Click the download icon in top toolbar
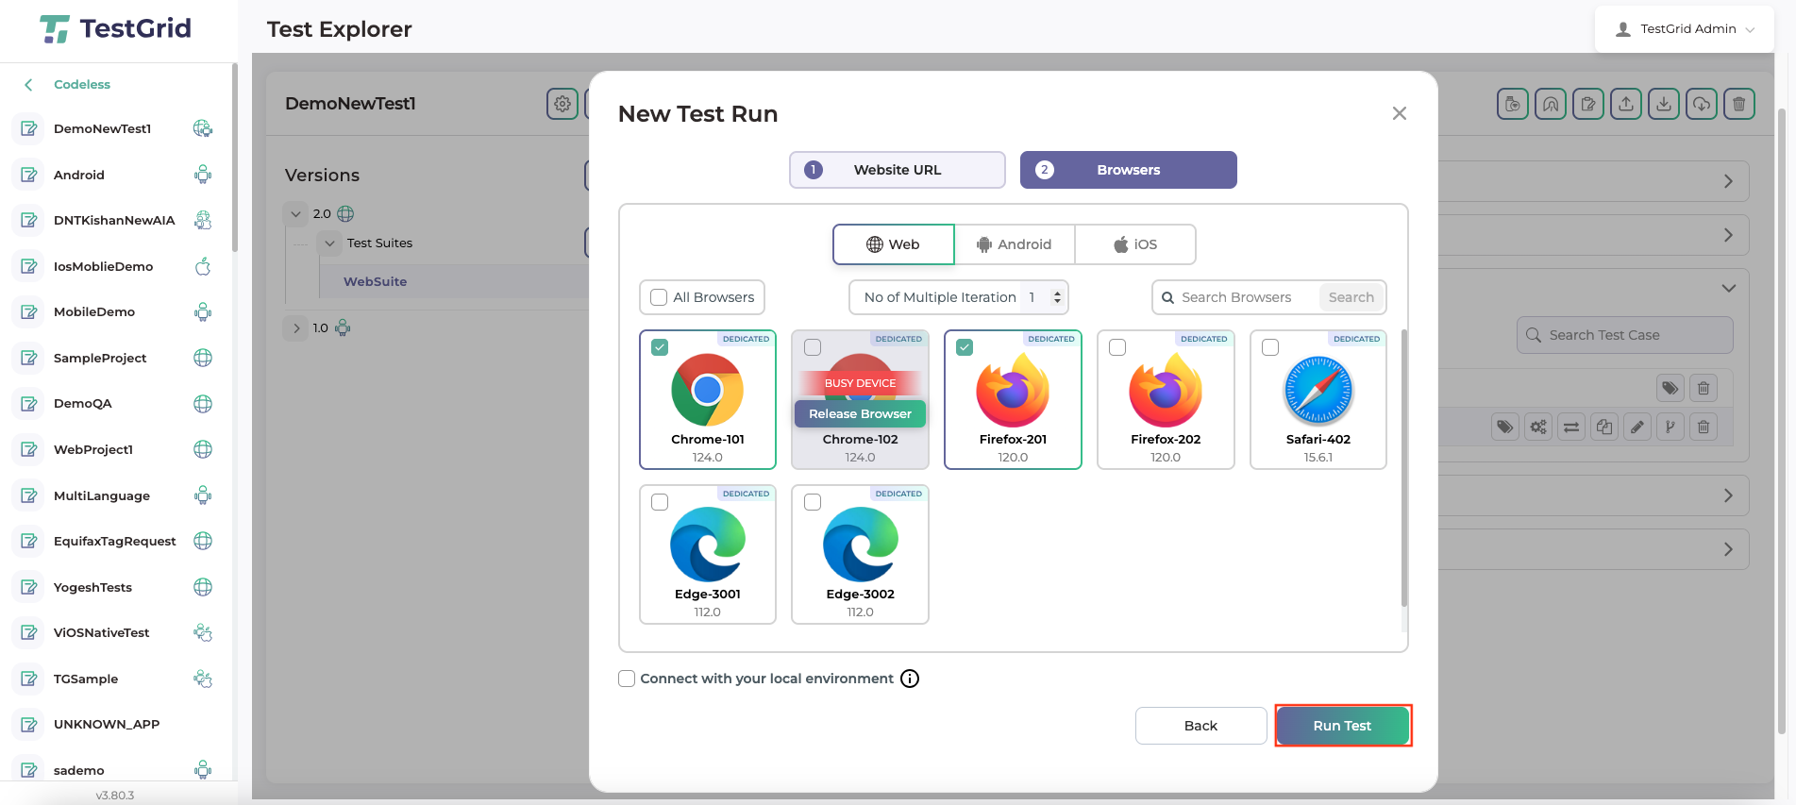 (x=1664, y=104)
